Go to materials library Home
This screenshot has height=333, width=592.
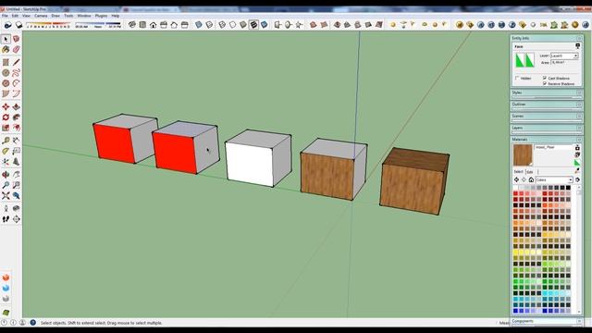tap(531, 179)
